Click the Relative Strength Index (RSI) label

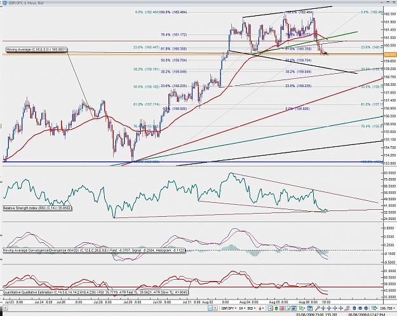click(x=37, y=209)
